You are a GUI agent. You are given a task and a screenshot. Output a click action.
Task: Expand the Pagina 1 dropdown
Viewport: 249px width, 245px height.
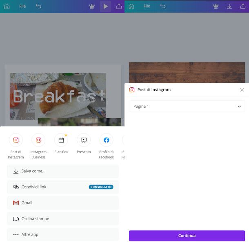coord(187,106)
